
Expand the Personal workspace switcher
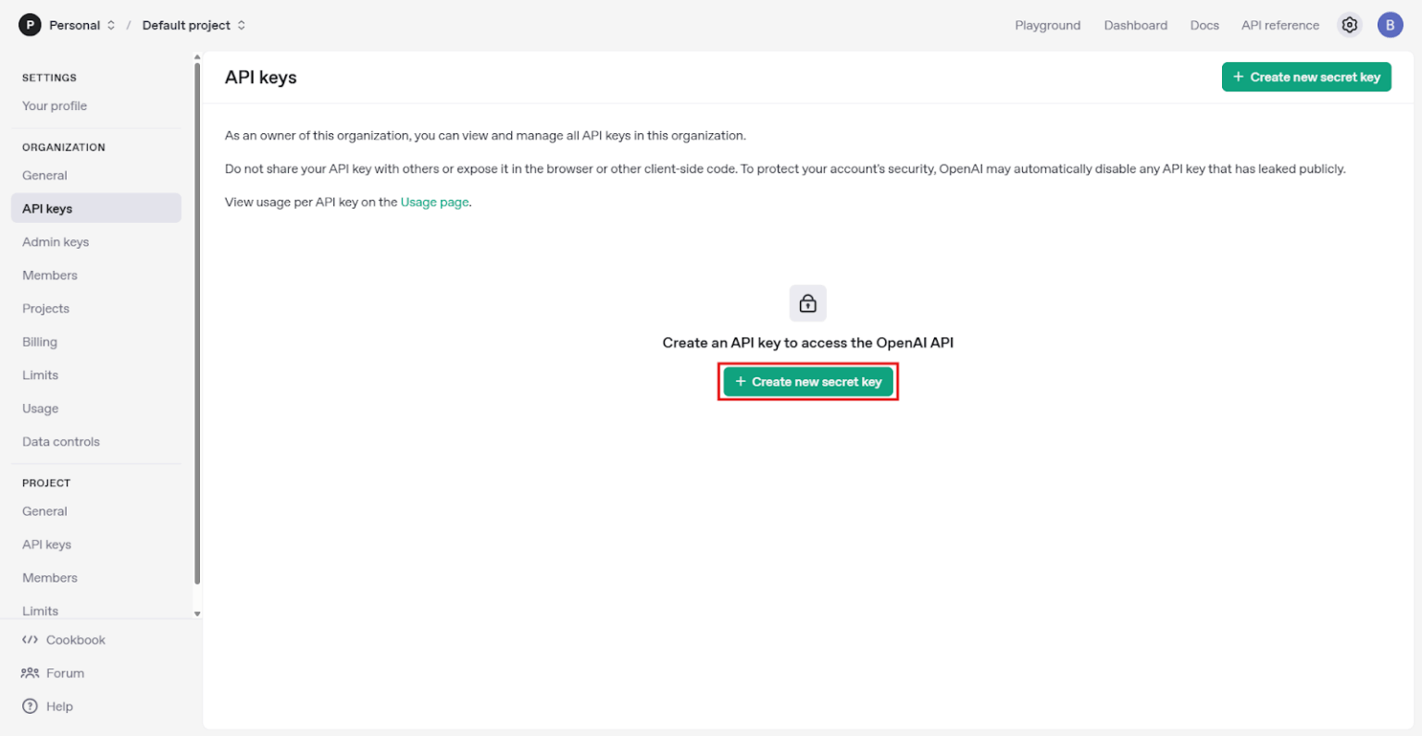tap(109, 25)
